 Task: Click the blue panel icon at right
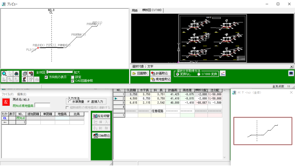click(291, 73)
